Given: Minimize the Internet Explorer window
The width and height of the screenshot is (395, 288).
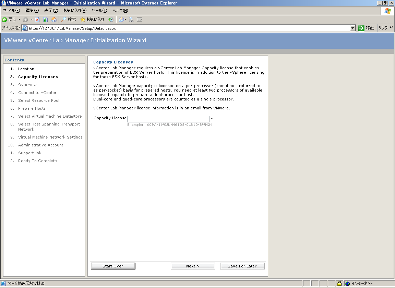Looking at the screenshot, I should pos(380,3).
